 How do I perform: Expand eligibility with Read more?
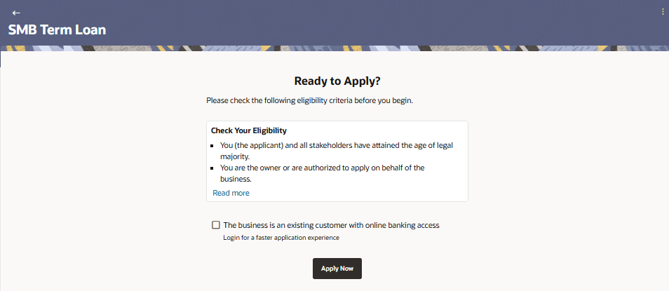click(x=231, y=193)
